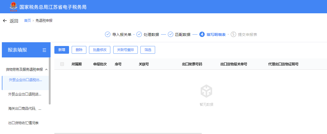Open 外贸企业出口退税出... sidebar item
This screenshot has width=327, height=134.
click(25, 80)
